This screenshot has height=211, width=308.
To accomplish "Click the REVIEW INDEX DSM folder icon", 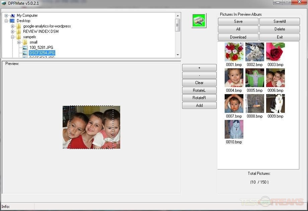I will click(x=19, y=31).
